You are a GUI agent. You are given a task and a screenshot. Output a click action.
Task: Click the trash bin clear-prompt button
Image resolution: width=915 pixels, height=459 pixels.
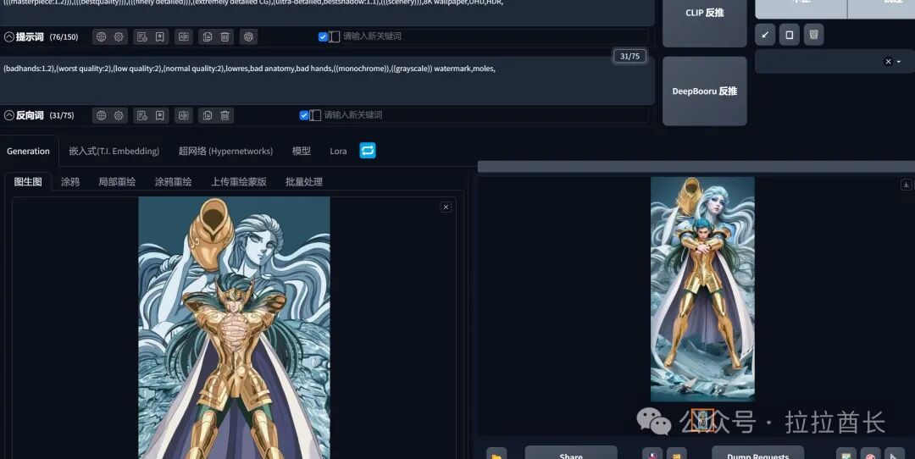813,35
